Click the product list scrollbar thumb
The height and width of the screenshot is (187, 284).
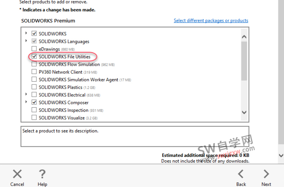244,61
